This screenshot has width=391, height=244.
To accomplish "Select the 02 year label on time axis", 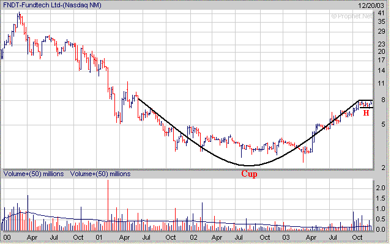I will (x=193, y=237).
